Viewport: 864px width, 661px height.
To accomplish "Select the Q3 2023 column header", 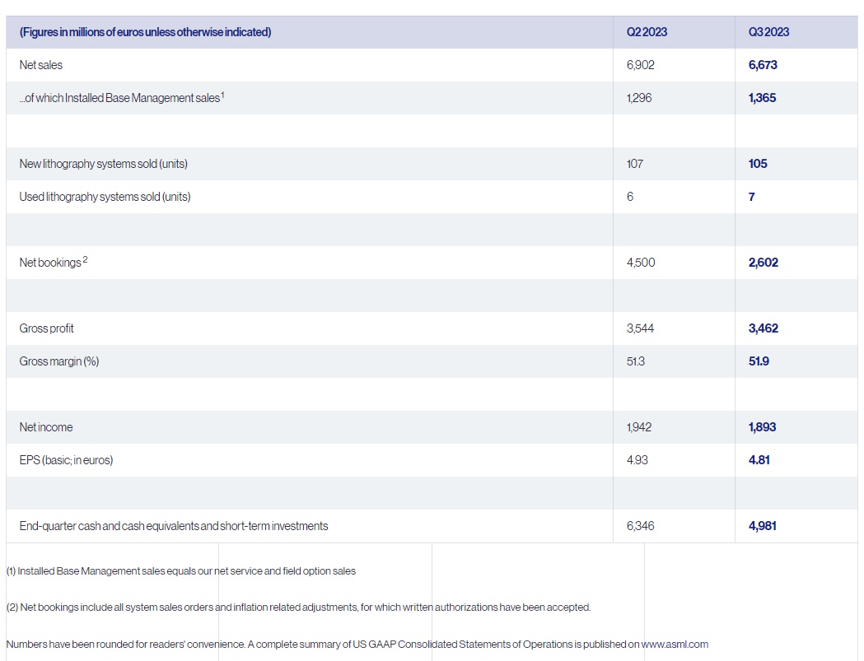I will click(x=768, y=32).
